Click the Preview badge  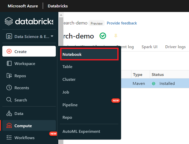point(97,23)
